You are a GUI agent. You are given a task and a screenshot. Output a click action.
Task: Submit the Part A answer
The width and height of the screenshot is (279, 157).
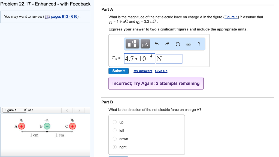point(119,71)
